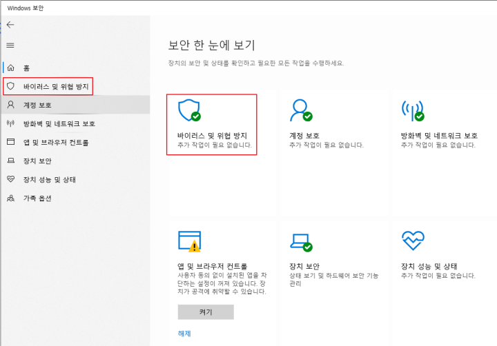
Task: Open the large heart health icon tile
Action: [x=413, y=241]
